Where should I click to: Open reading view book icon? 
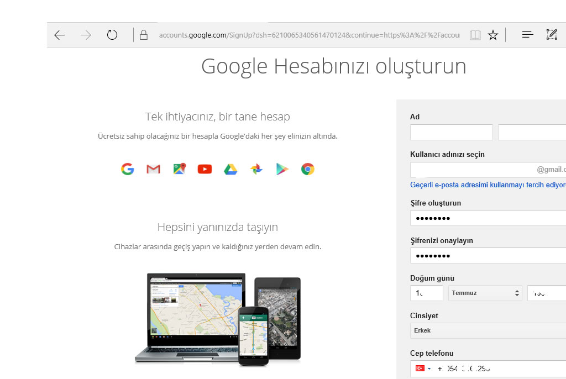click(x=475, y=35)
